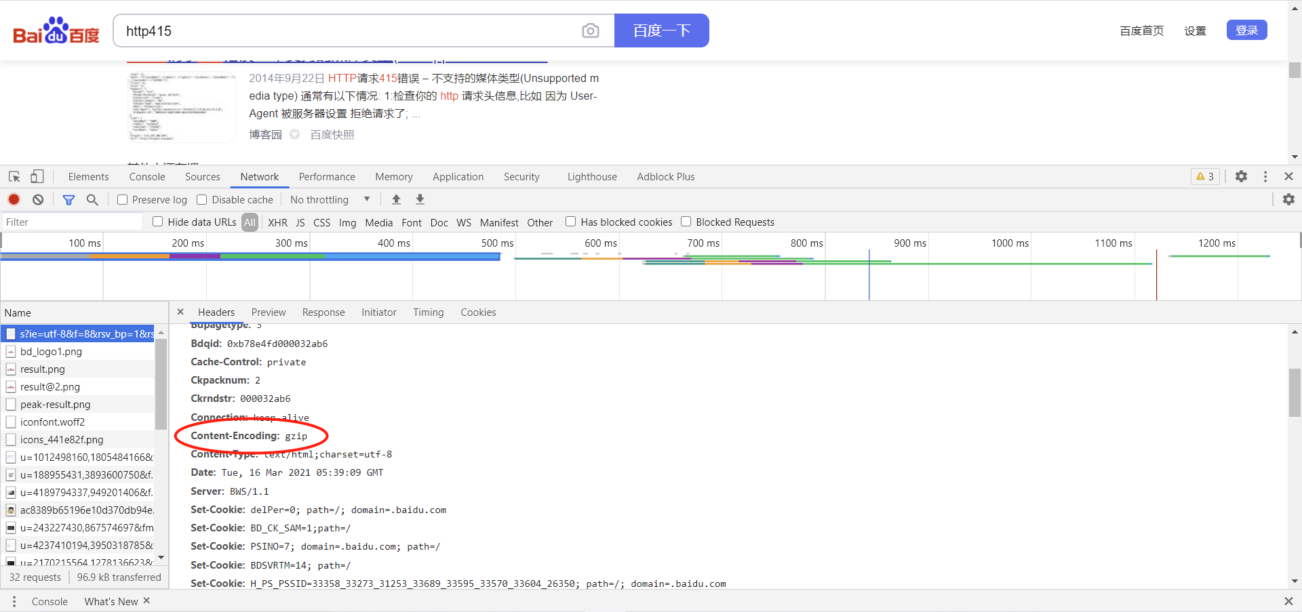Click the inspect element picker icon
This screenshot has height=612, width=1302.
coord(14,177)
